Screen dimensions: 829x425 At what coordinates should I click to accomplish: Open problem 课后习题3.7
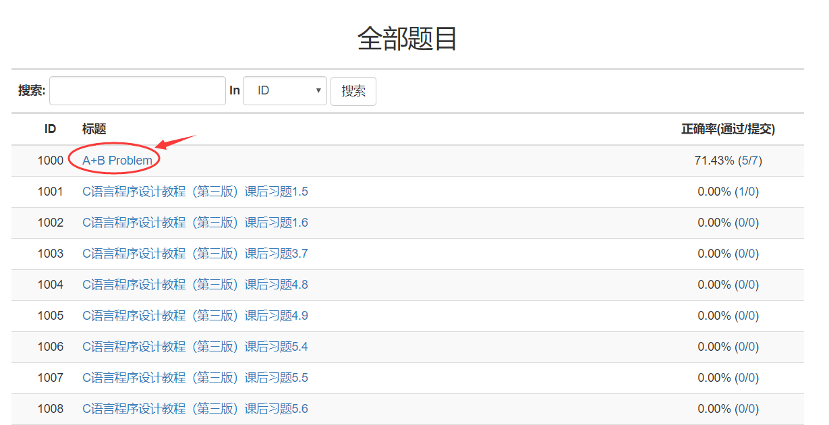195,254
